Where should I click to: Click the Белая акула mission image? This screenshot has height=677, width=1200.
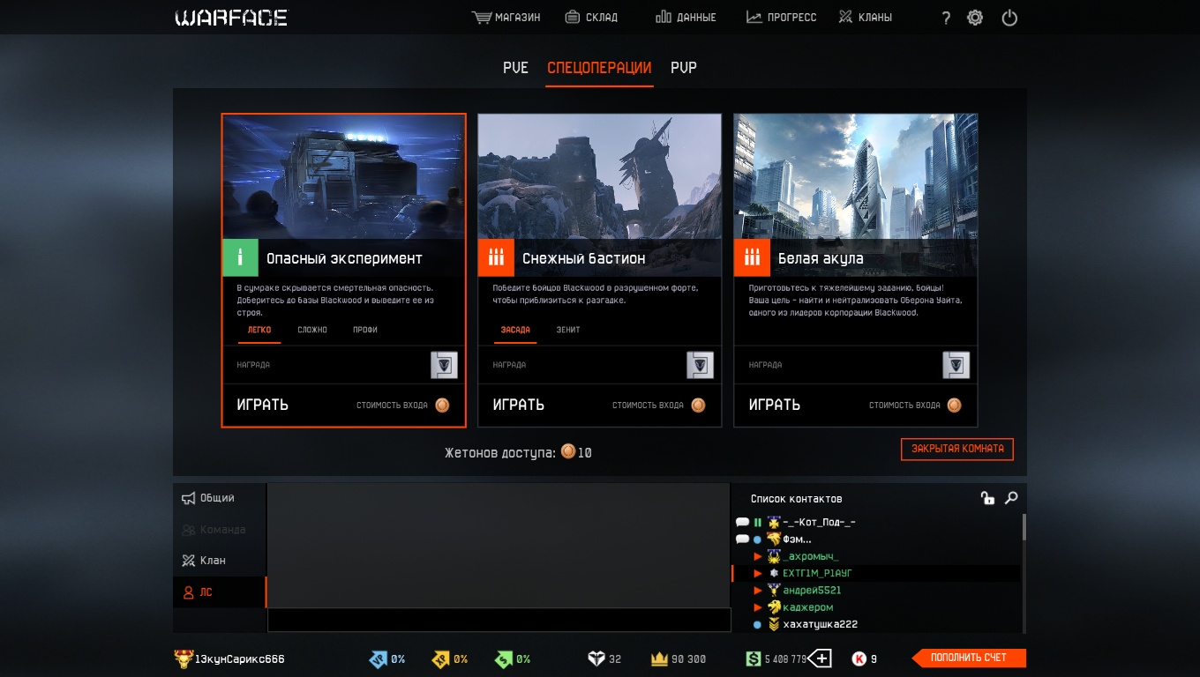pyautogui.click(x=856, y=176)
